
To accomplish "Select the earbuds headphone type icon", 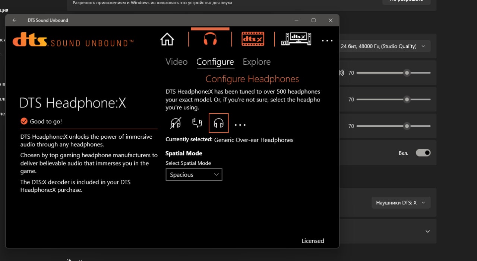I will click(197, 123).
